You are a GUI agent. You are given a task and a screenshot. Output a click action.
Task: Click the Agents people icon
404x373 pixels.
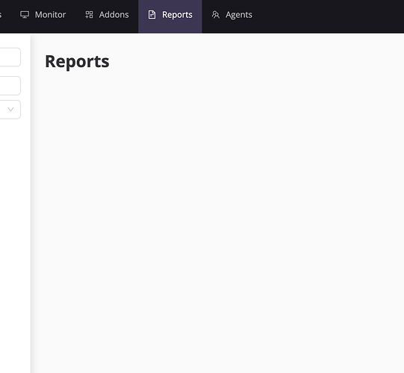point(216,15)
